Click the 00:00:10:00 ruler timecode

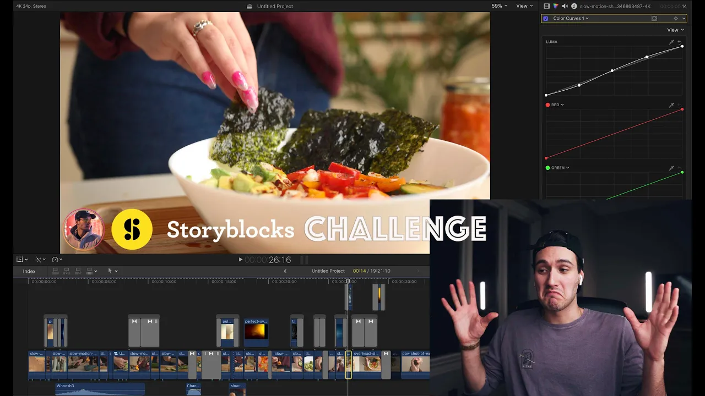(x=164, y=282)
